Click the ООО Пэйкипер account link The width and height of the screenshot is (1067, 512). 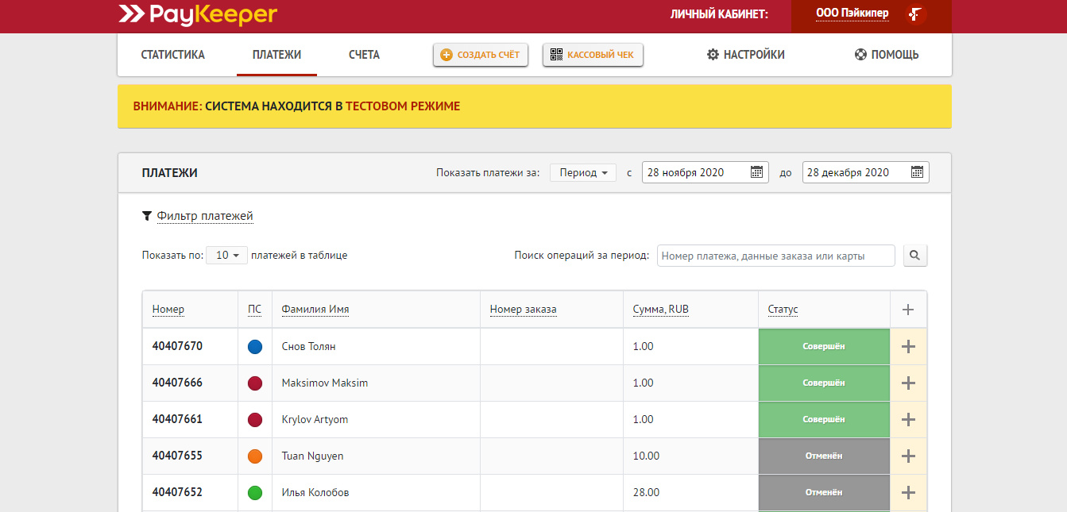coord(852,13)
